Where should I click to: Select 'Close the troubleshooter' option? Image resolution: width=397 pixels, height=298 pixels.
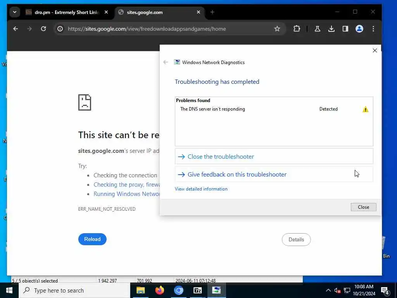pos(274,157)
